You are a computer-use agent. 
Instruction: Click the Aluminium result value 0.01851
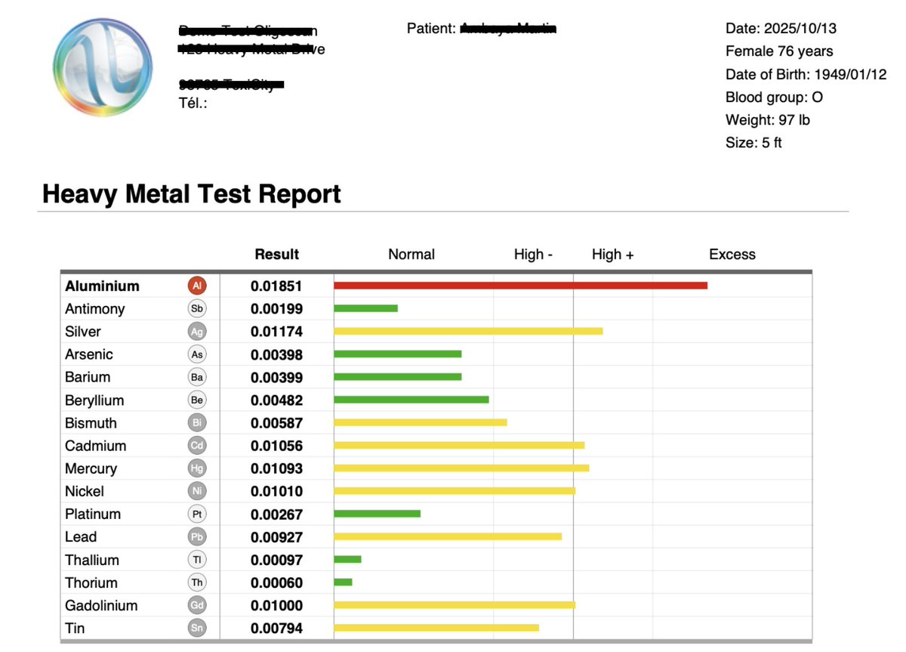pyautogui.click(x=277, y=286)
